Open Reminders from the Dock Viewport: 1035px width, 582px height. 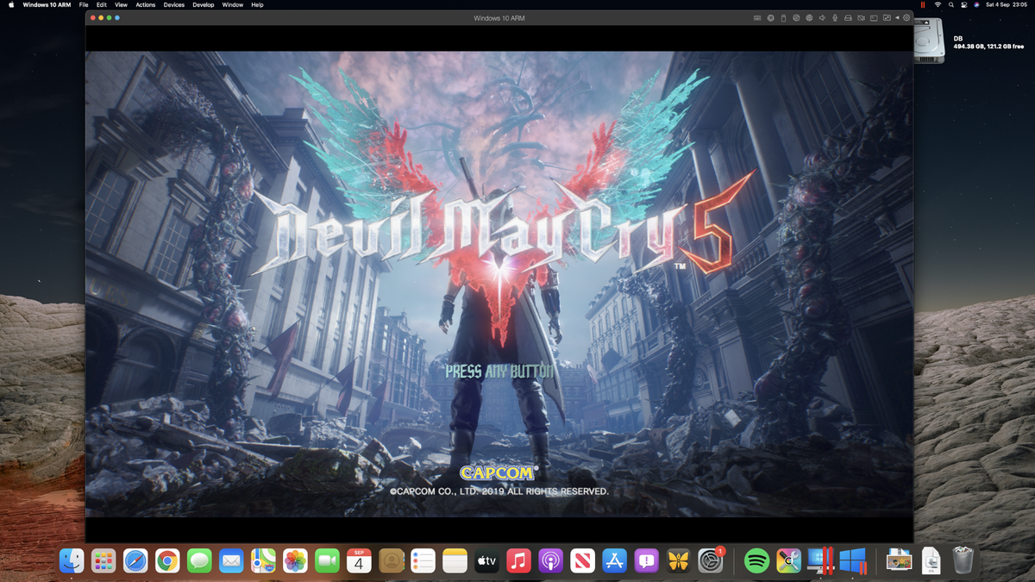click(423, 561)
